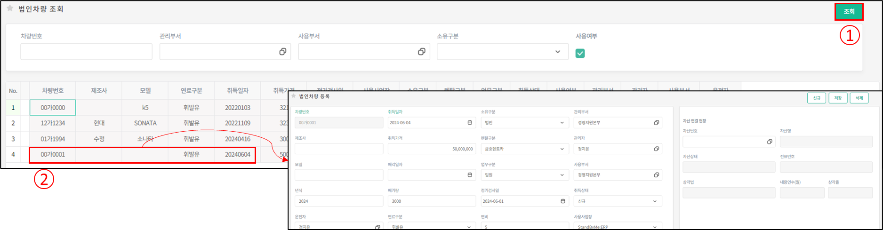Open 자산번호 lookup popup icon
Viewport: 883px width, 230px height.
coord(770,142)
